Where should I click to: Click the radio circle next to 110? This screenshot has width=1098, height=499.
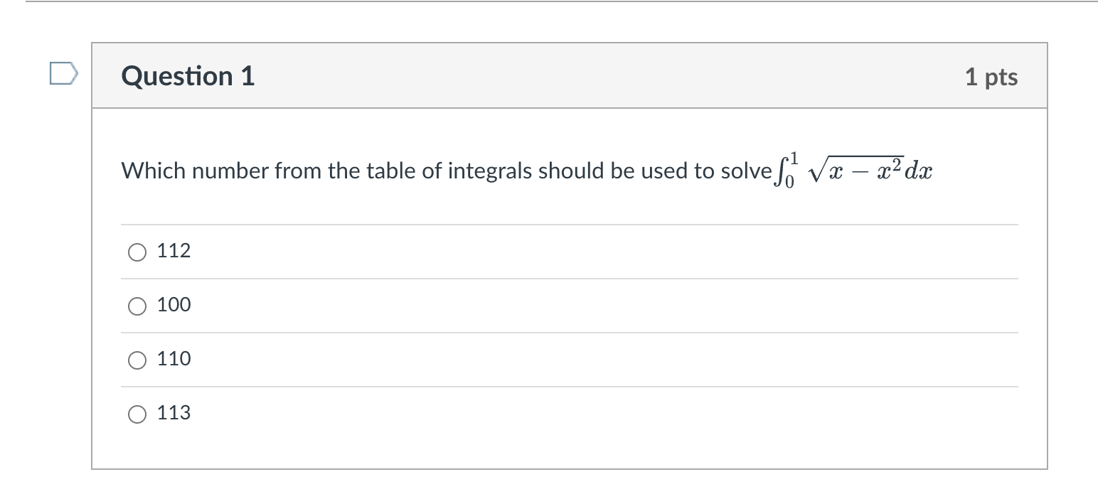pyautogui.click(x=137, y=360)
